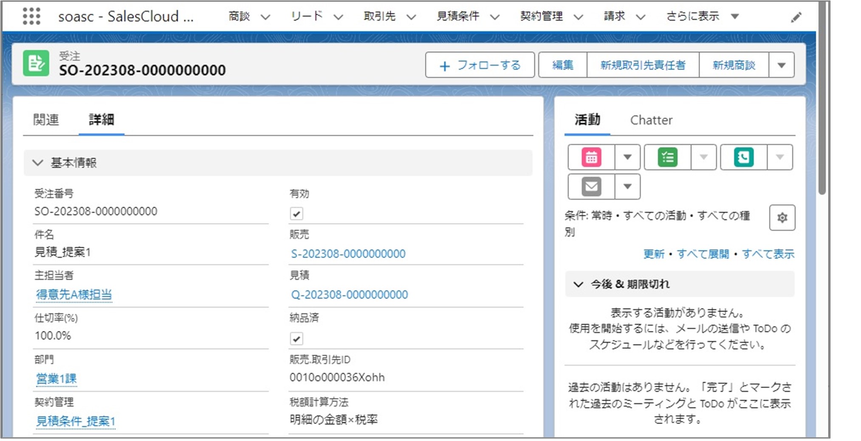
Task: Open dropdown next to phone call button
Action: [780, 157]
